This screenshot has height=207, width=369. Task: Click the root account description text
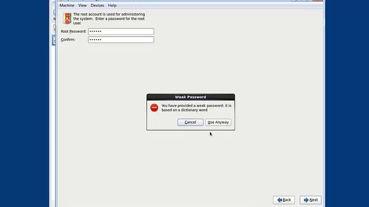(109, 18)
